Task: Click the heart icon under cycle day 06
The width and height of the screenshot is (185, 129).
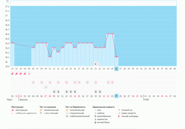Action: tap(33, 83)
